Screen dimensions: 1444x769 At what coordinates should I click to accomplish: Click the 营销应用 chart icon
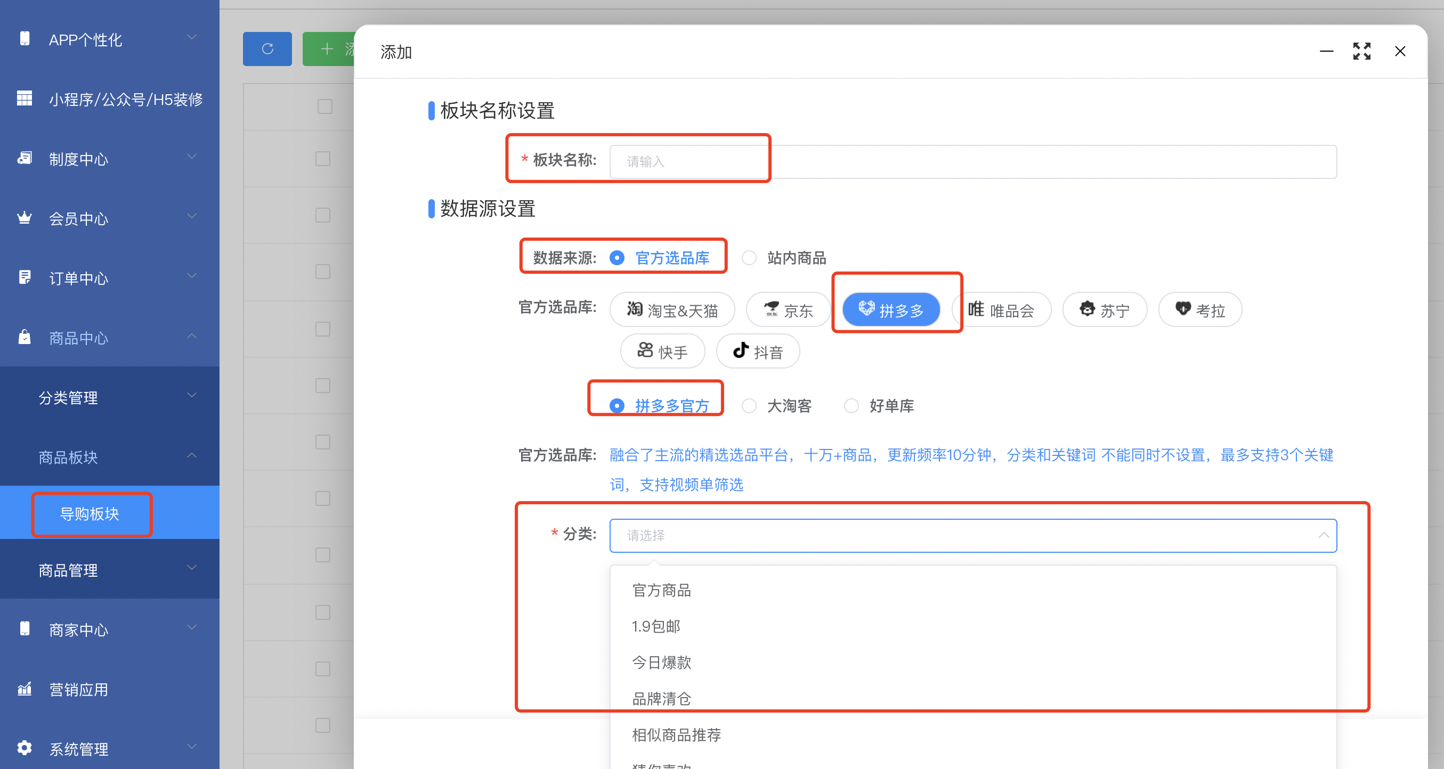click(24, 689)
